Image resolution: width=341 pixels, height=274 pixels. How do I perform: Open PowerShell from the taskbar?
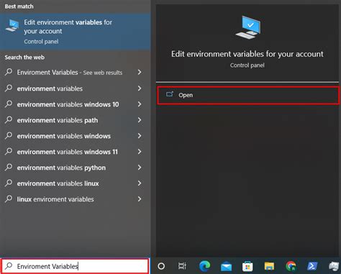click(x=312, y=266)
